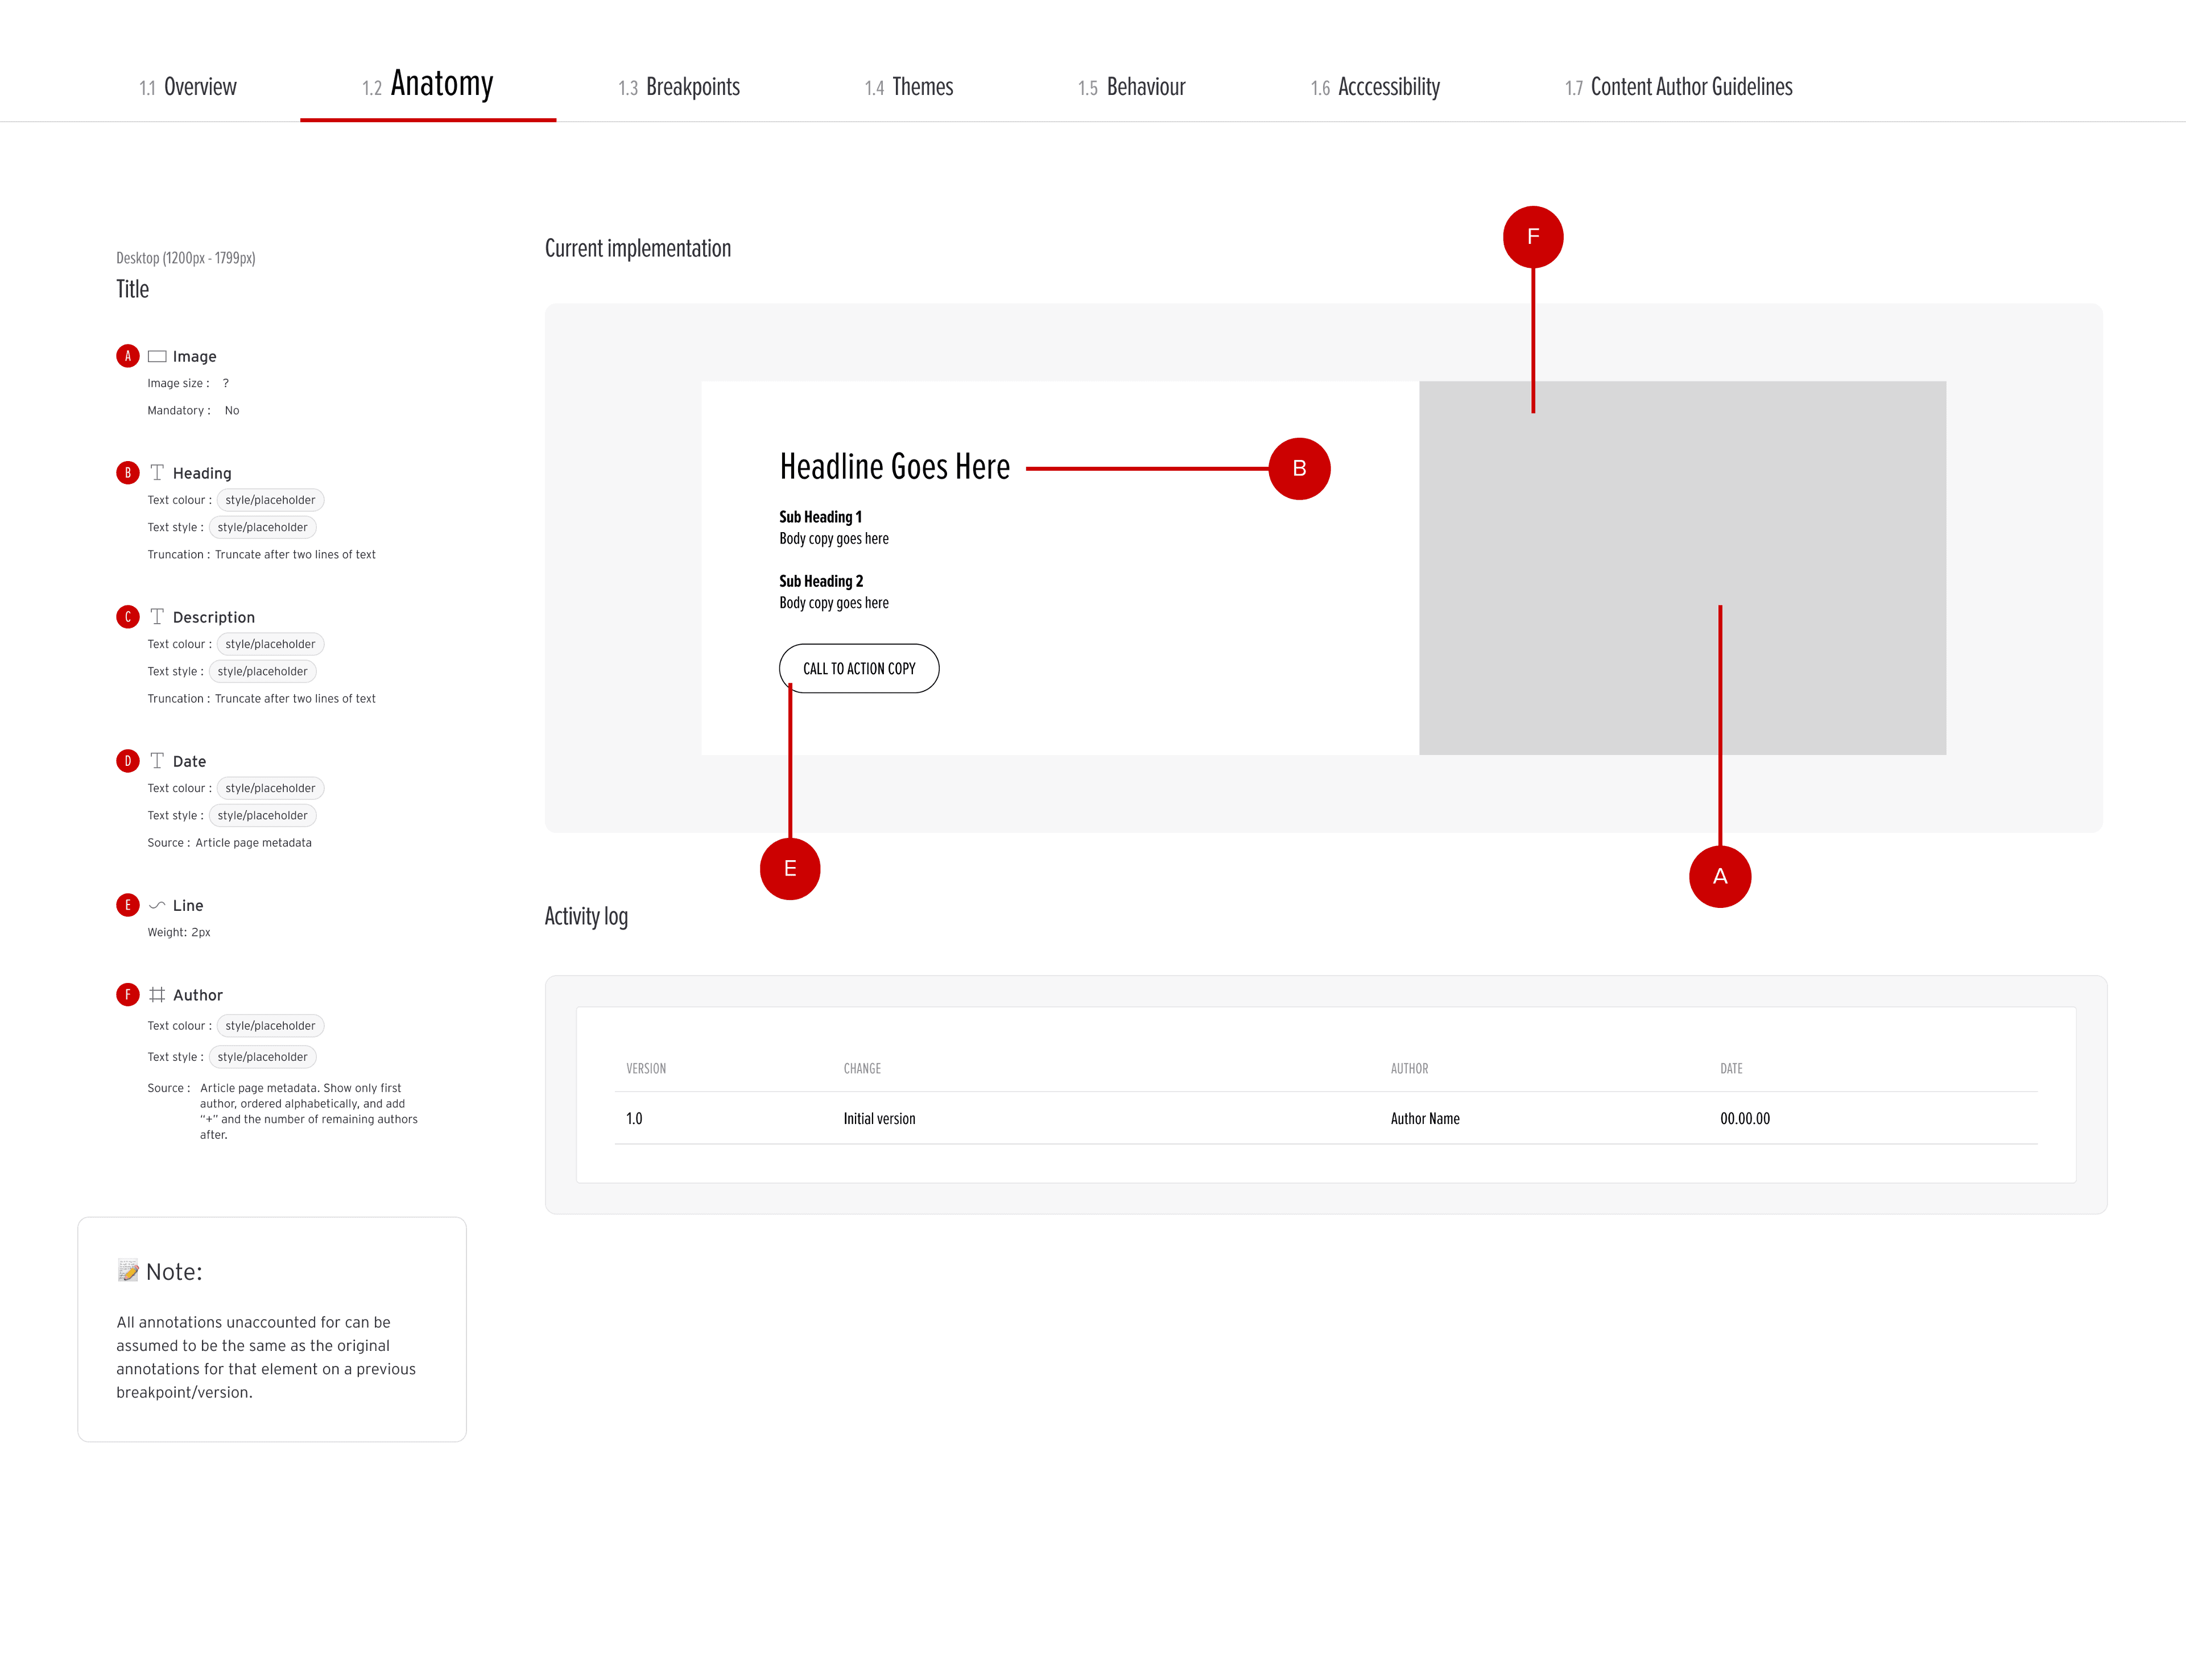Click the small red D badge in legend
This screenshot has height=1680, width=2186.
click(127, 761)
